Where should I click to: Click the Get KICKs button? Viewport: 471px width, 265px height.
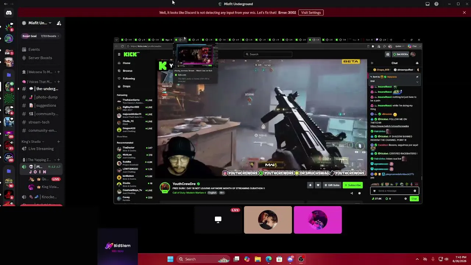[400, 54]
